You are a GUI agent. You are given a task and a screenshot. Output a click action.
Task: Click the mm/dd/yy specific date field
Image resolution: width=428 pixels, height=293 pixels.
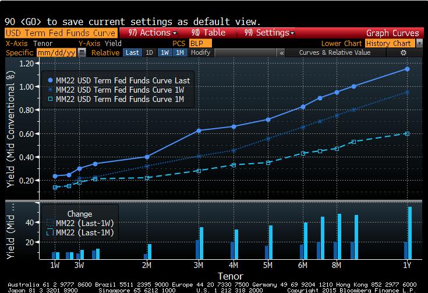coord(56,52)
